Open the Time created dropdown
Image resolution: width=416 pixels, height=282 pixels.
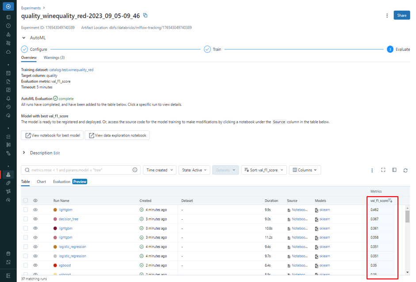pos(160,170)
